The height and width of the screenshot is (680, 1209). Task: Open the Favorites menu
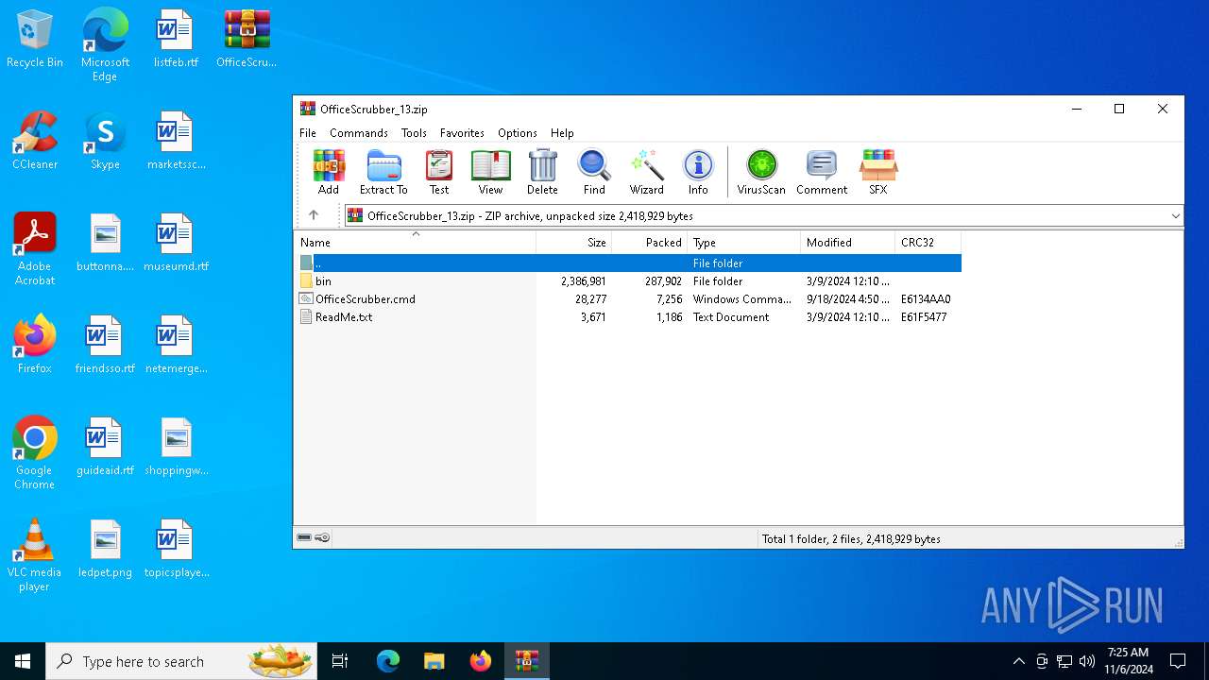tap(462, 133)
